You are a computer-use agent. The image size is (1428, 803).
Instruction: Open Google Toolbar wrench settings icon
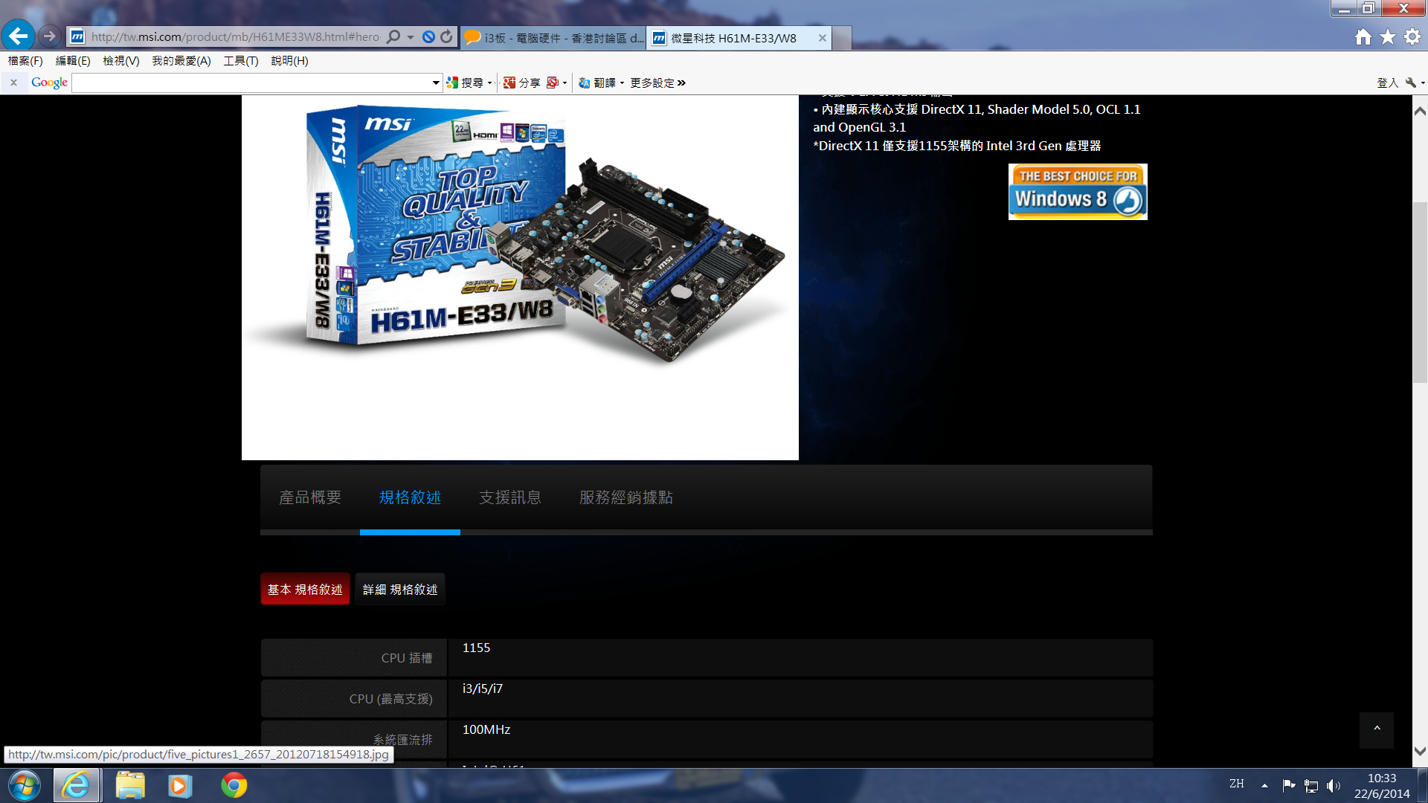pos(1410,83)
